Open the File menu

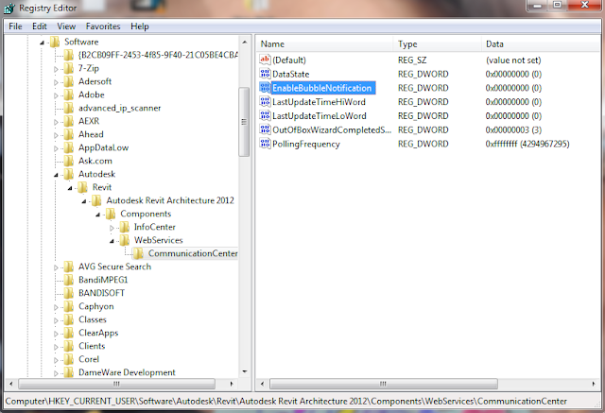[x=15, y=26]
